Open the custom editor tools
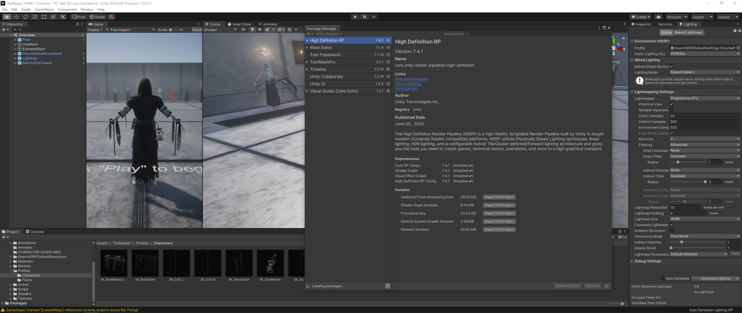 point(63,17)
